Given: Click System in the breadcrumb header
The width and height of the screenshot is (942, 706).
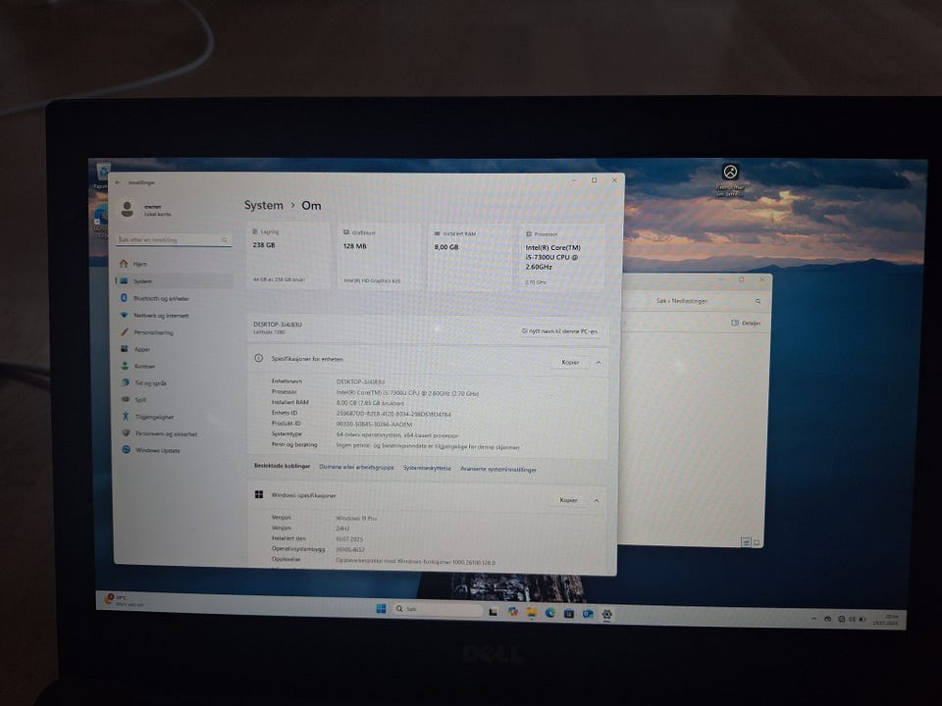Looking at the screenshot, I should tap(263, 205).
